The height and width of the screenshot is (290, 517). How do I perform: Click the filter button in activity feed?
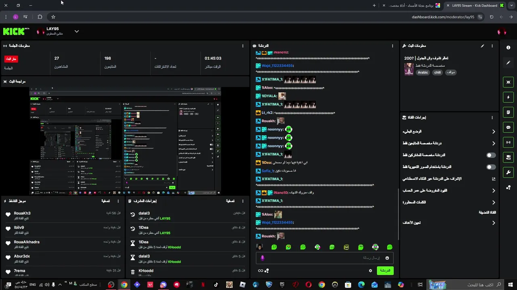click(x=105, y=201)
